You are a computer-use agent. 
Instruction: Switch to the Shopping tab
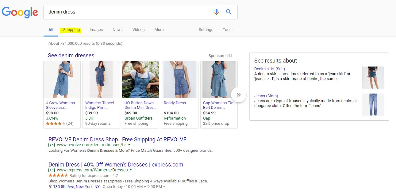[x=71, y=30]
